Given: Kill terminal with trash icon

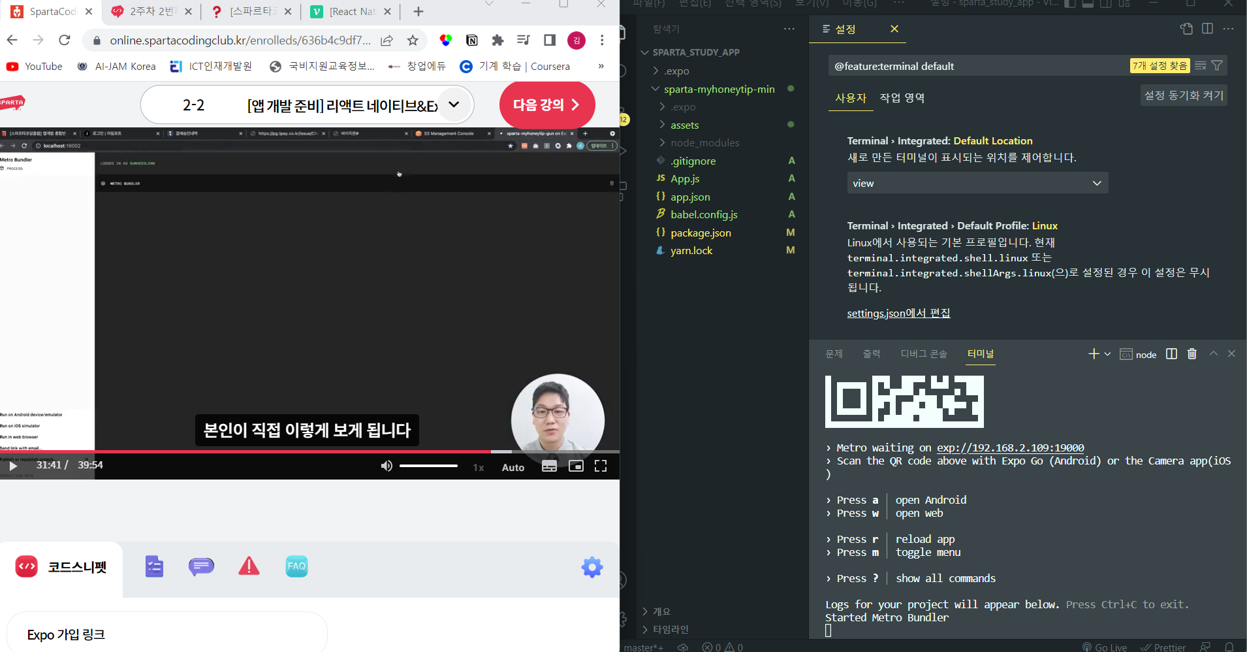Looking at the screenshot, I should pos(1192,353).
